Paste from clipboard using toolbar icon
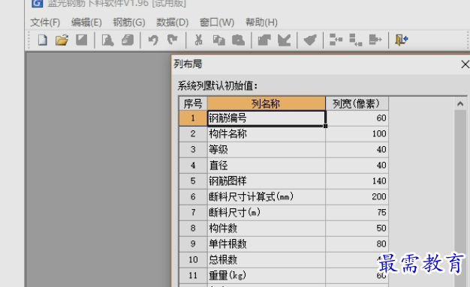 pyautogui.click(x=238, y=40)
